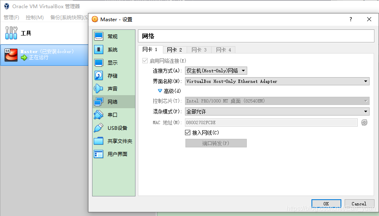This screenshot has width=379, height=216.
Task: Collapse the 高级 advanced section arrow
Action: [x=160, y=91]
